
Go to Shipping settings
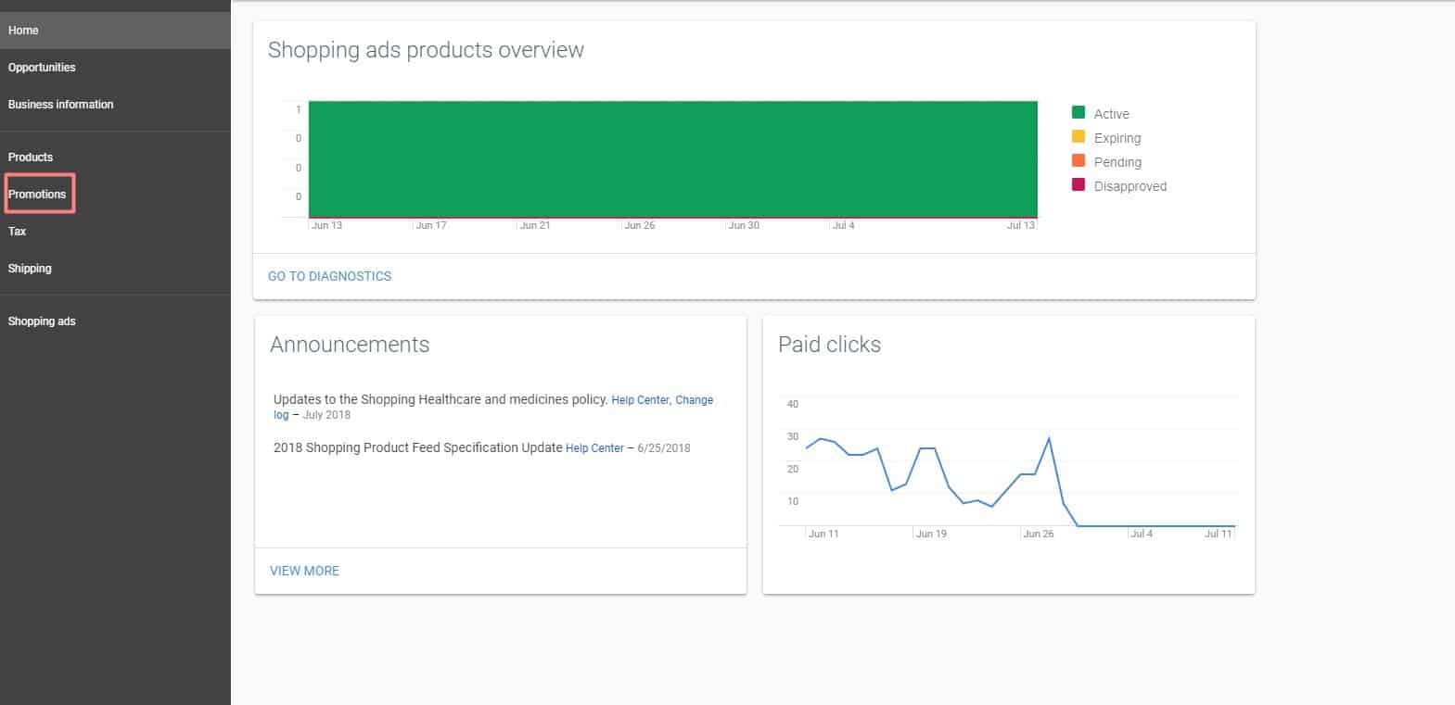(115, 269)
